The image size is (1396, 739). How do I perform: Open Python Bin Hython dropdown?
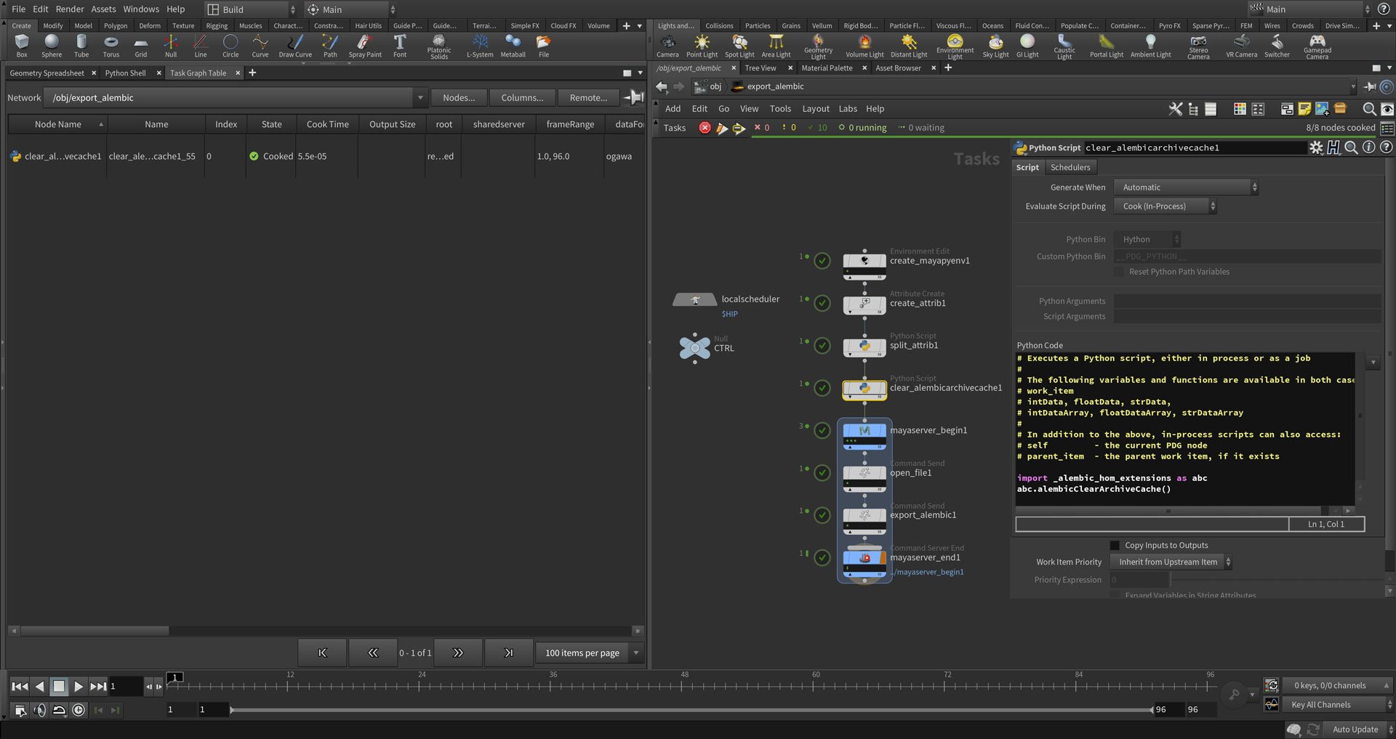[1147, 239]
